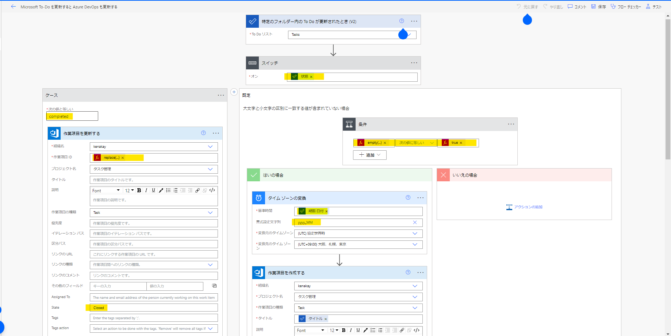Expand 変換先のタイム ゾーン dropdown
This screenshot has height=336, width=671.
click(x=415, y=244)
